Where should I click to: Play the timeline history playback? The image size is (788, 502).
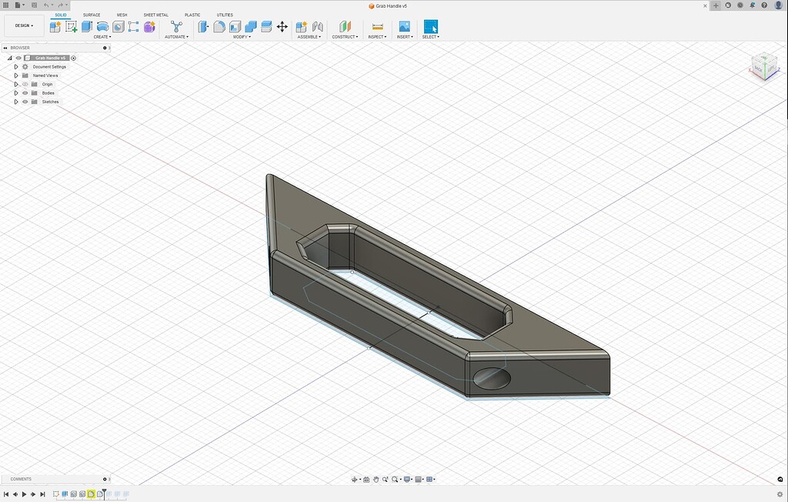click(x=24, y=494)
